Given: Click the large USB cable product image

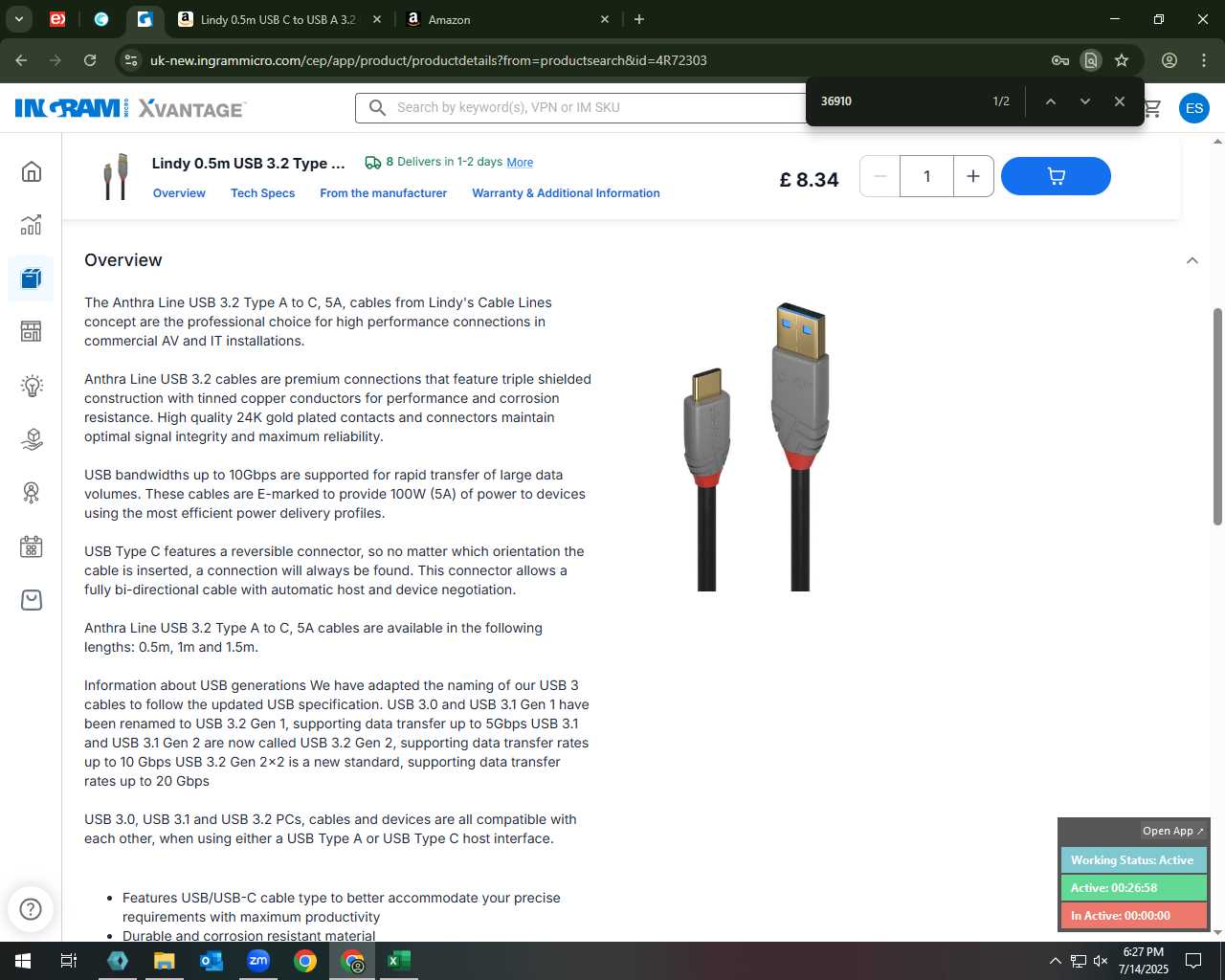Looking at the screenshot, I should [756, 447].
